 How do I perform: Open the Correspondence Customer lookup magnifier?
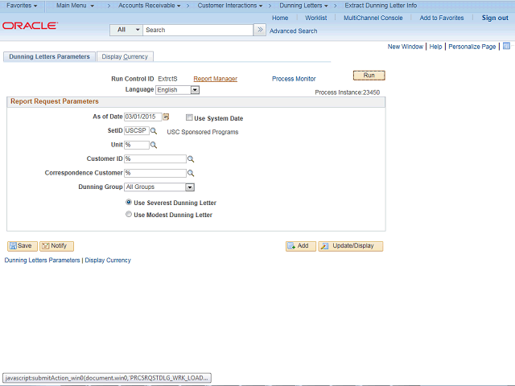(191, 173)
